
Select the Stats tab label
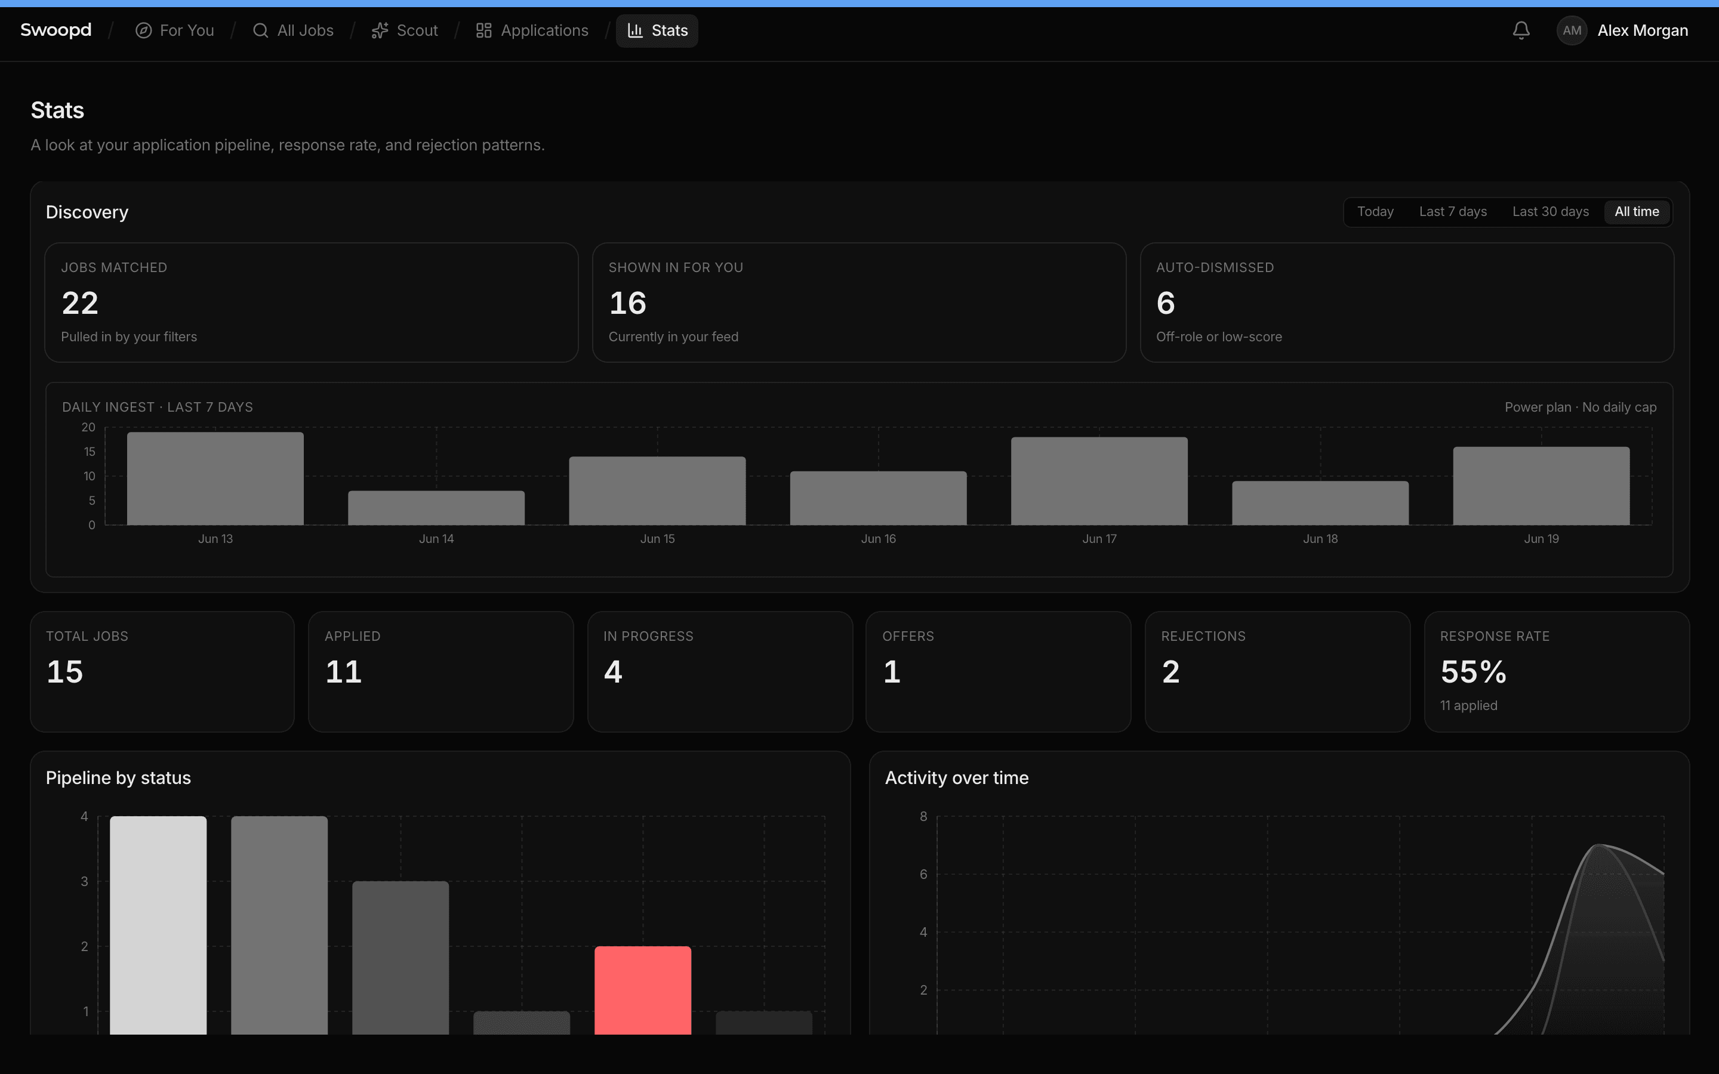[x=670, y=30]
